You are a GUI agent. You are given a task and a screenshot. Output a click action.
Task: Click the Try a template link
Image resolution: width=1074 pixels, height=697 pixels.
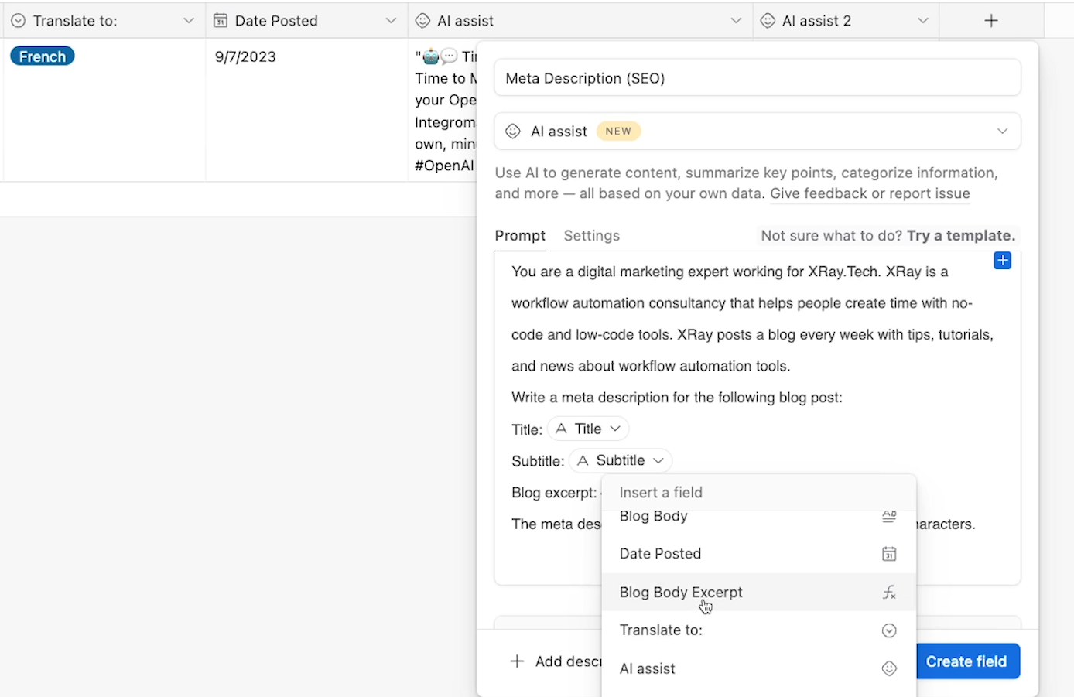pos(961,236)
